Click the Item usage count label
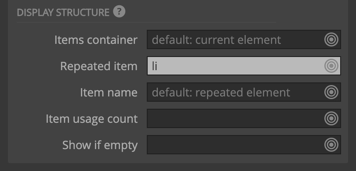 tap(92, 119)
